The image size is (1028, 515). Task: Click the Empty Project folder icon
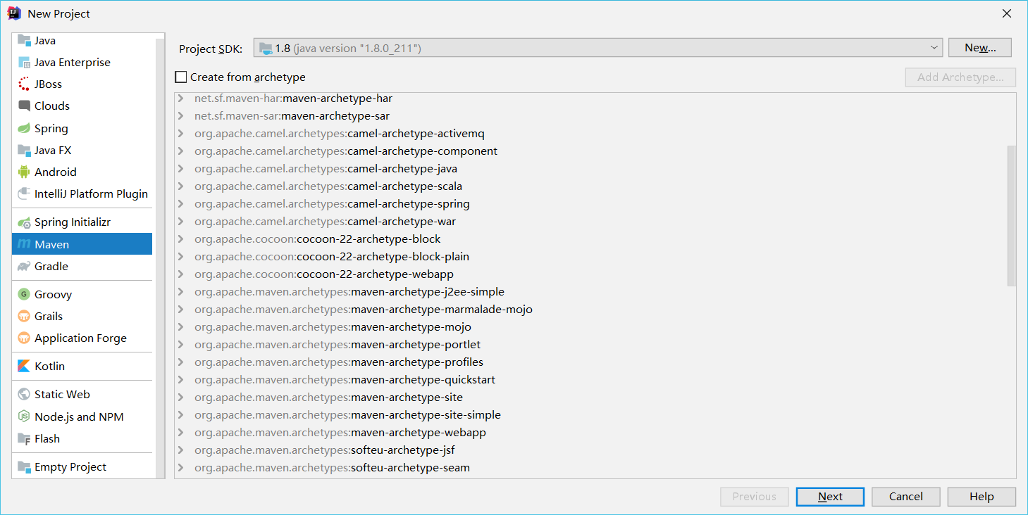tap(24, 466)
